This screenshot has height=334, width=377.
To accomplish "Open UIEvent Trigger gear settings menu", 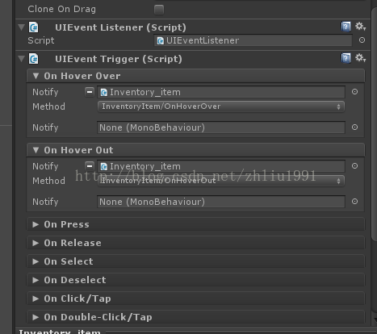I will [x=360, y=58].
